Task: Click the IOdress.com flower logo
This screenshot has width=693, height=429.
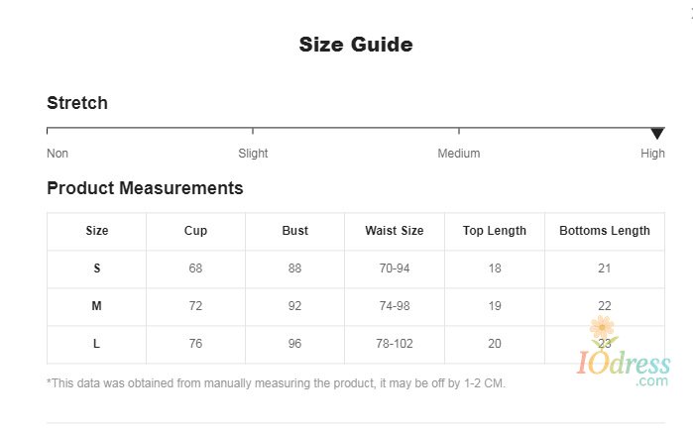Action: tap(623, 359)
